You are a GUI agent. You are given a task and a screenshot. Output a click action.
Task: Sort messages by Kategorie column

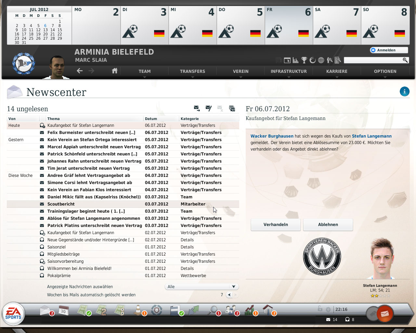pyautogui.click(x=209, y=119)
